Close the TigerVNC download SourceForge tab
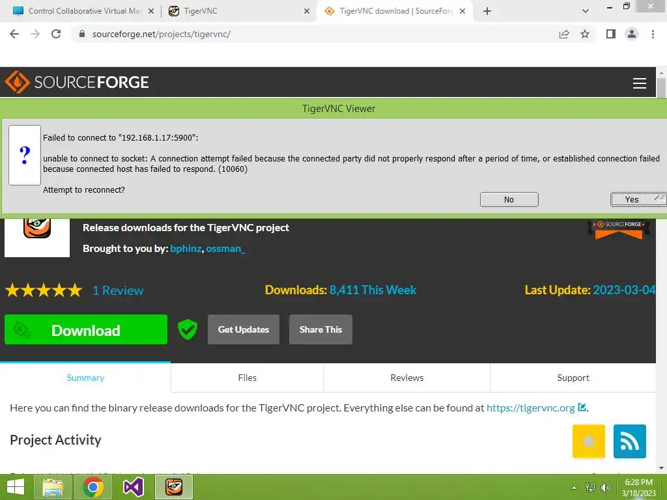 tap(462, 11)
